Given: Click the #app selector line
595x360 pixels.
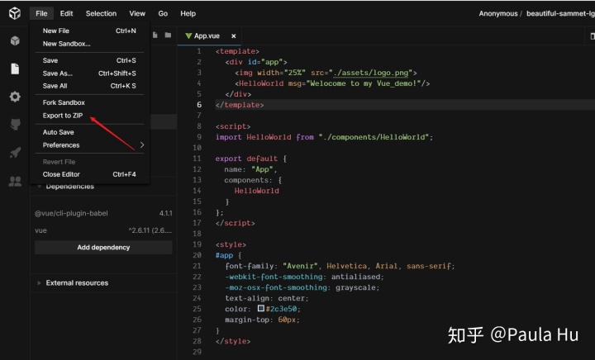Looking at the screenshot, I should click(x=228, y=255).
